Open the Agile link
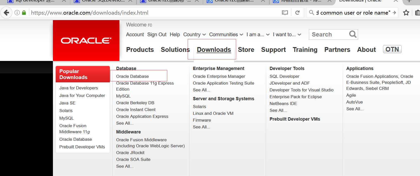This screenshot has width=420, height=176. point(351,95)
